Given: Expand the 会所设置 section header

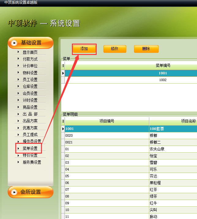Looking at the screenshot, I should pyautogui.click(x=31, y=192).
